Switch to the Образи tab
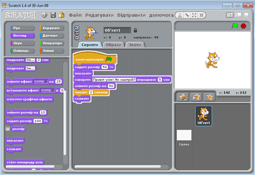Viewport: 255px width, 175px height. coord(113,45)
